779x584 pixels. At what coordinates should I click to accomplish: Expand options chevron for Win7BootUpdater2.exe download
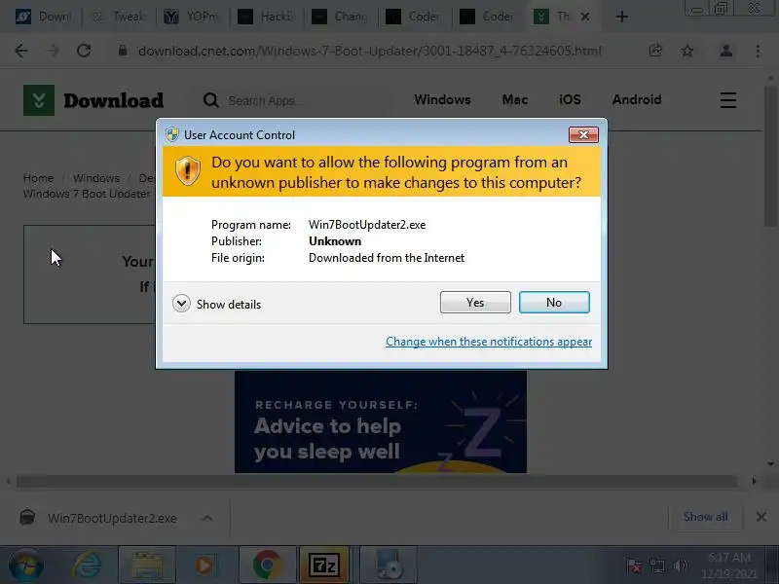pyautogui.click(x=207, y=518)
